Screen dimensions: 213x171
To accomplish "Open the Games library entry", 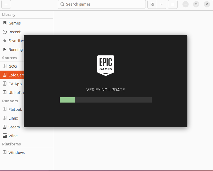I will pyautogui.click(x=26, y=23).
